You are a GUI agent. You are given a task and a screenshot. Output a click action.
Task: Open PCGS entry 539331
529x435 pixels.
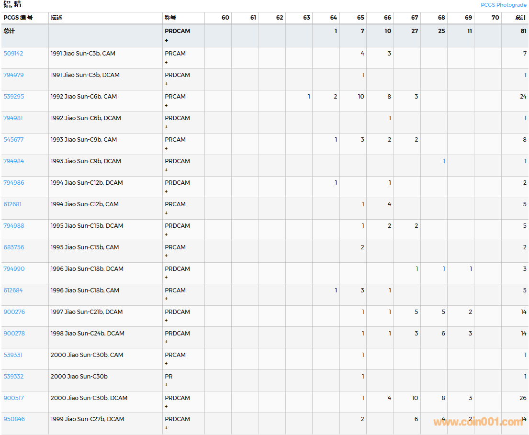[13, 355]
